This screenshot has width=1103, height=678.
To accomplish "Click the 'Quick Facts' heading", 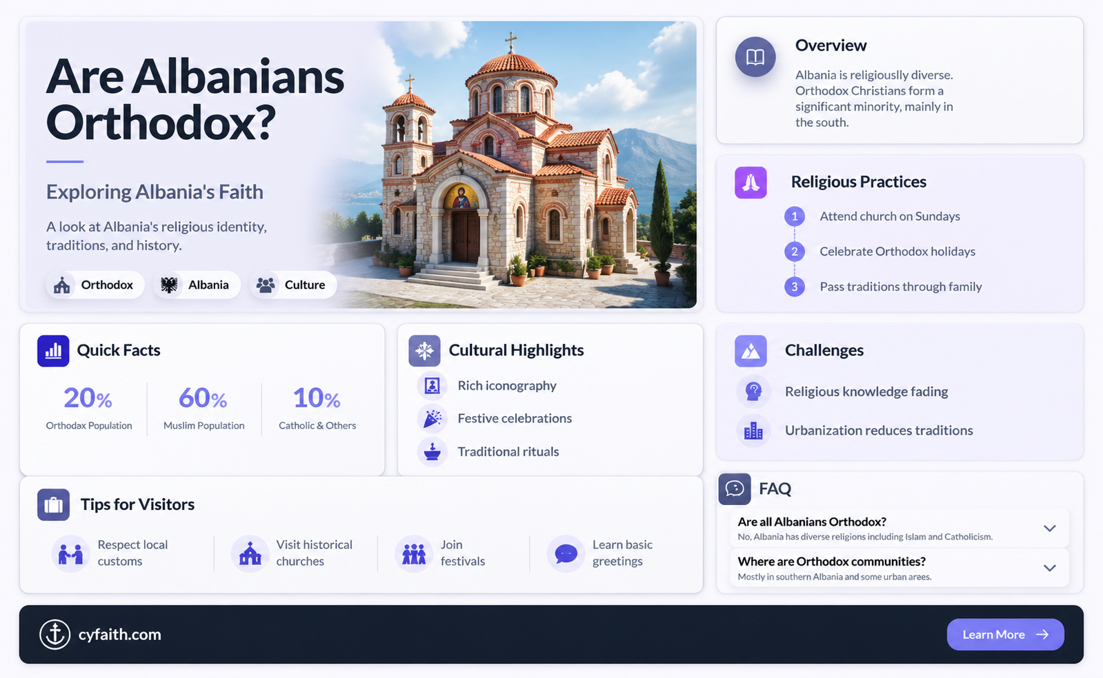I will point(119,350).
